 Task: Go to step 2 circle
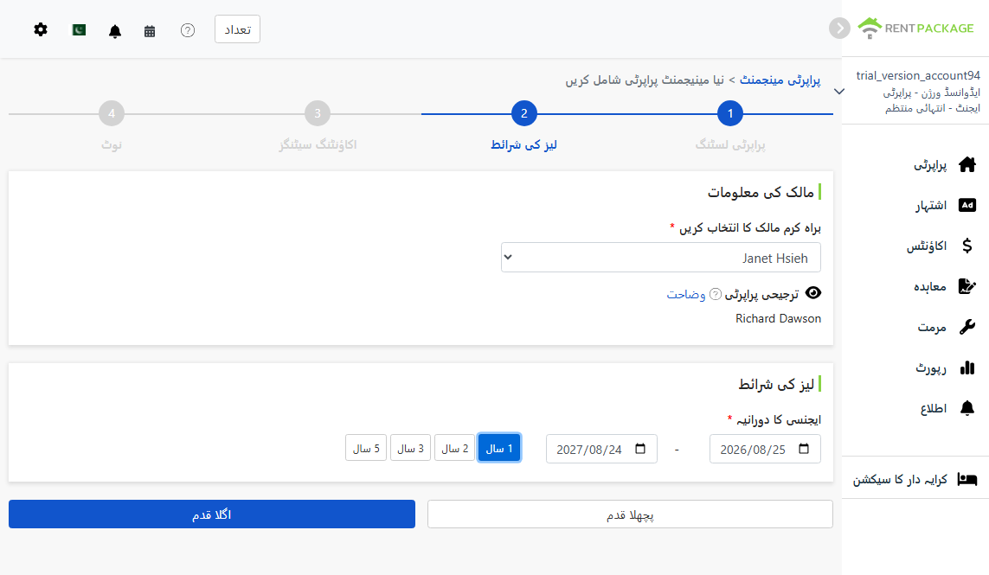coord(523,113)
